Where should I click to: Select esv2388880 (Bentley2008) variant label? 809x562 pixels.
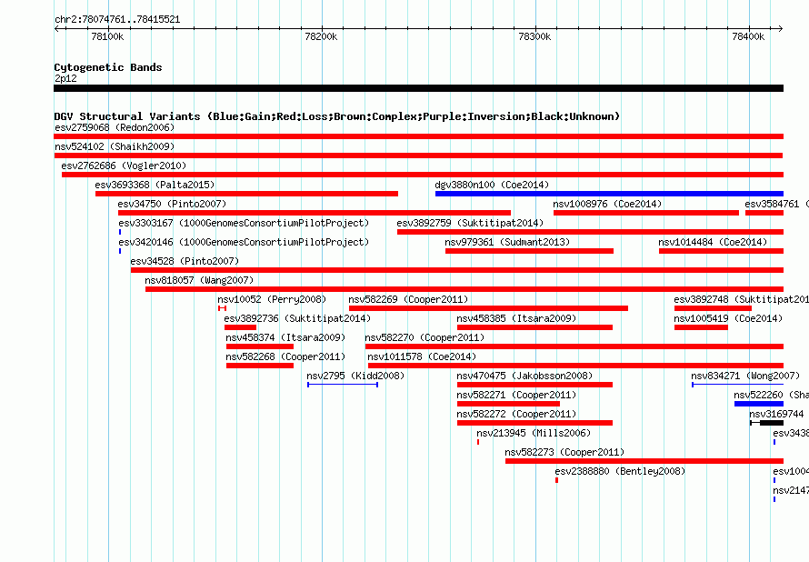(620, 471)
